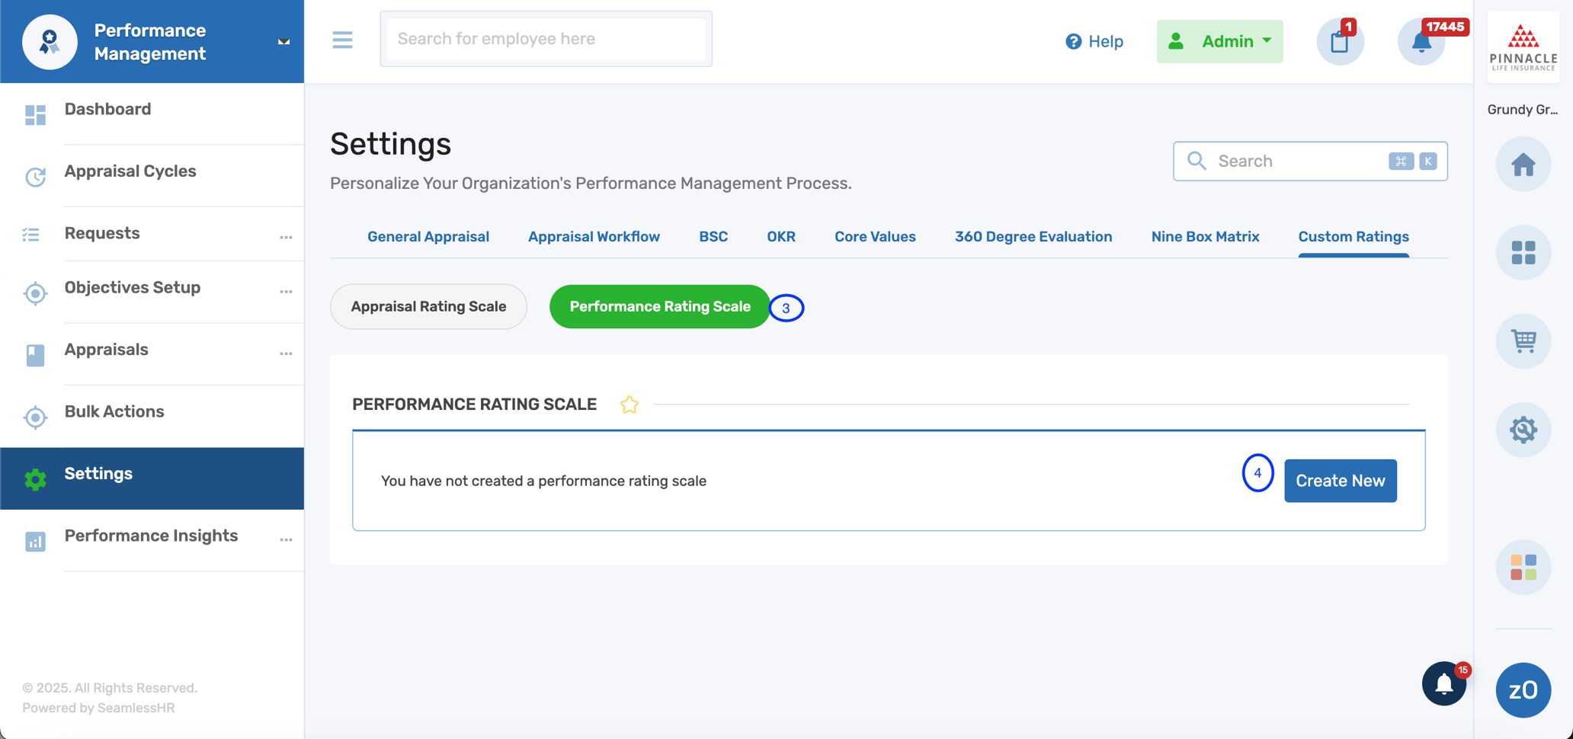Switch to the Core Values tab
The image size is (1573, 739).
[875, 237]
